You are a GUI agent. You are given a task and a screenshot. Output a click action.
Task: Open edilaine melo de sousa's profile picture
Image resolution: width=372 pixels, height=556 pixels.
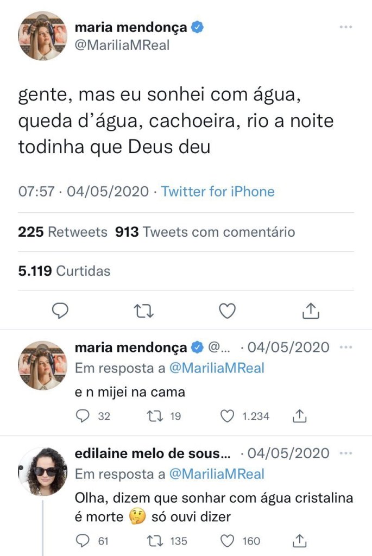[x=43, y=471]
